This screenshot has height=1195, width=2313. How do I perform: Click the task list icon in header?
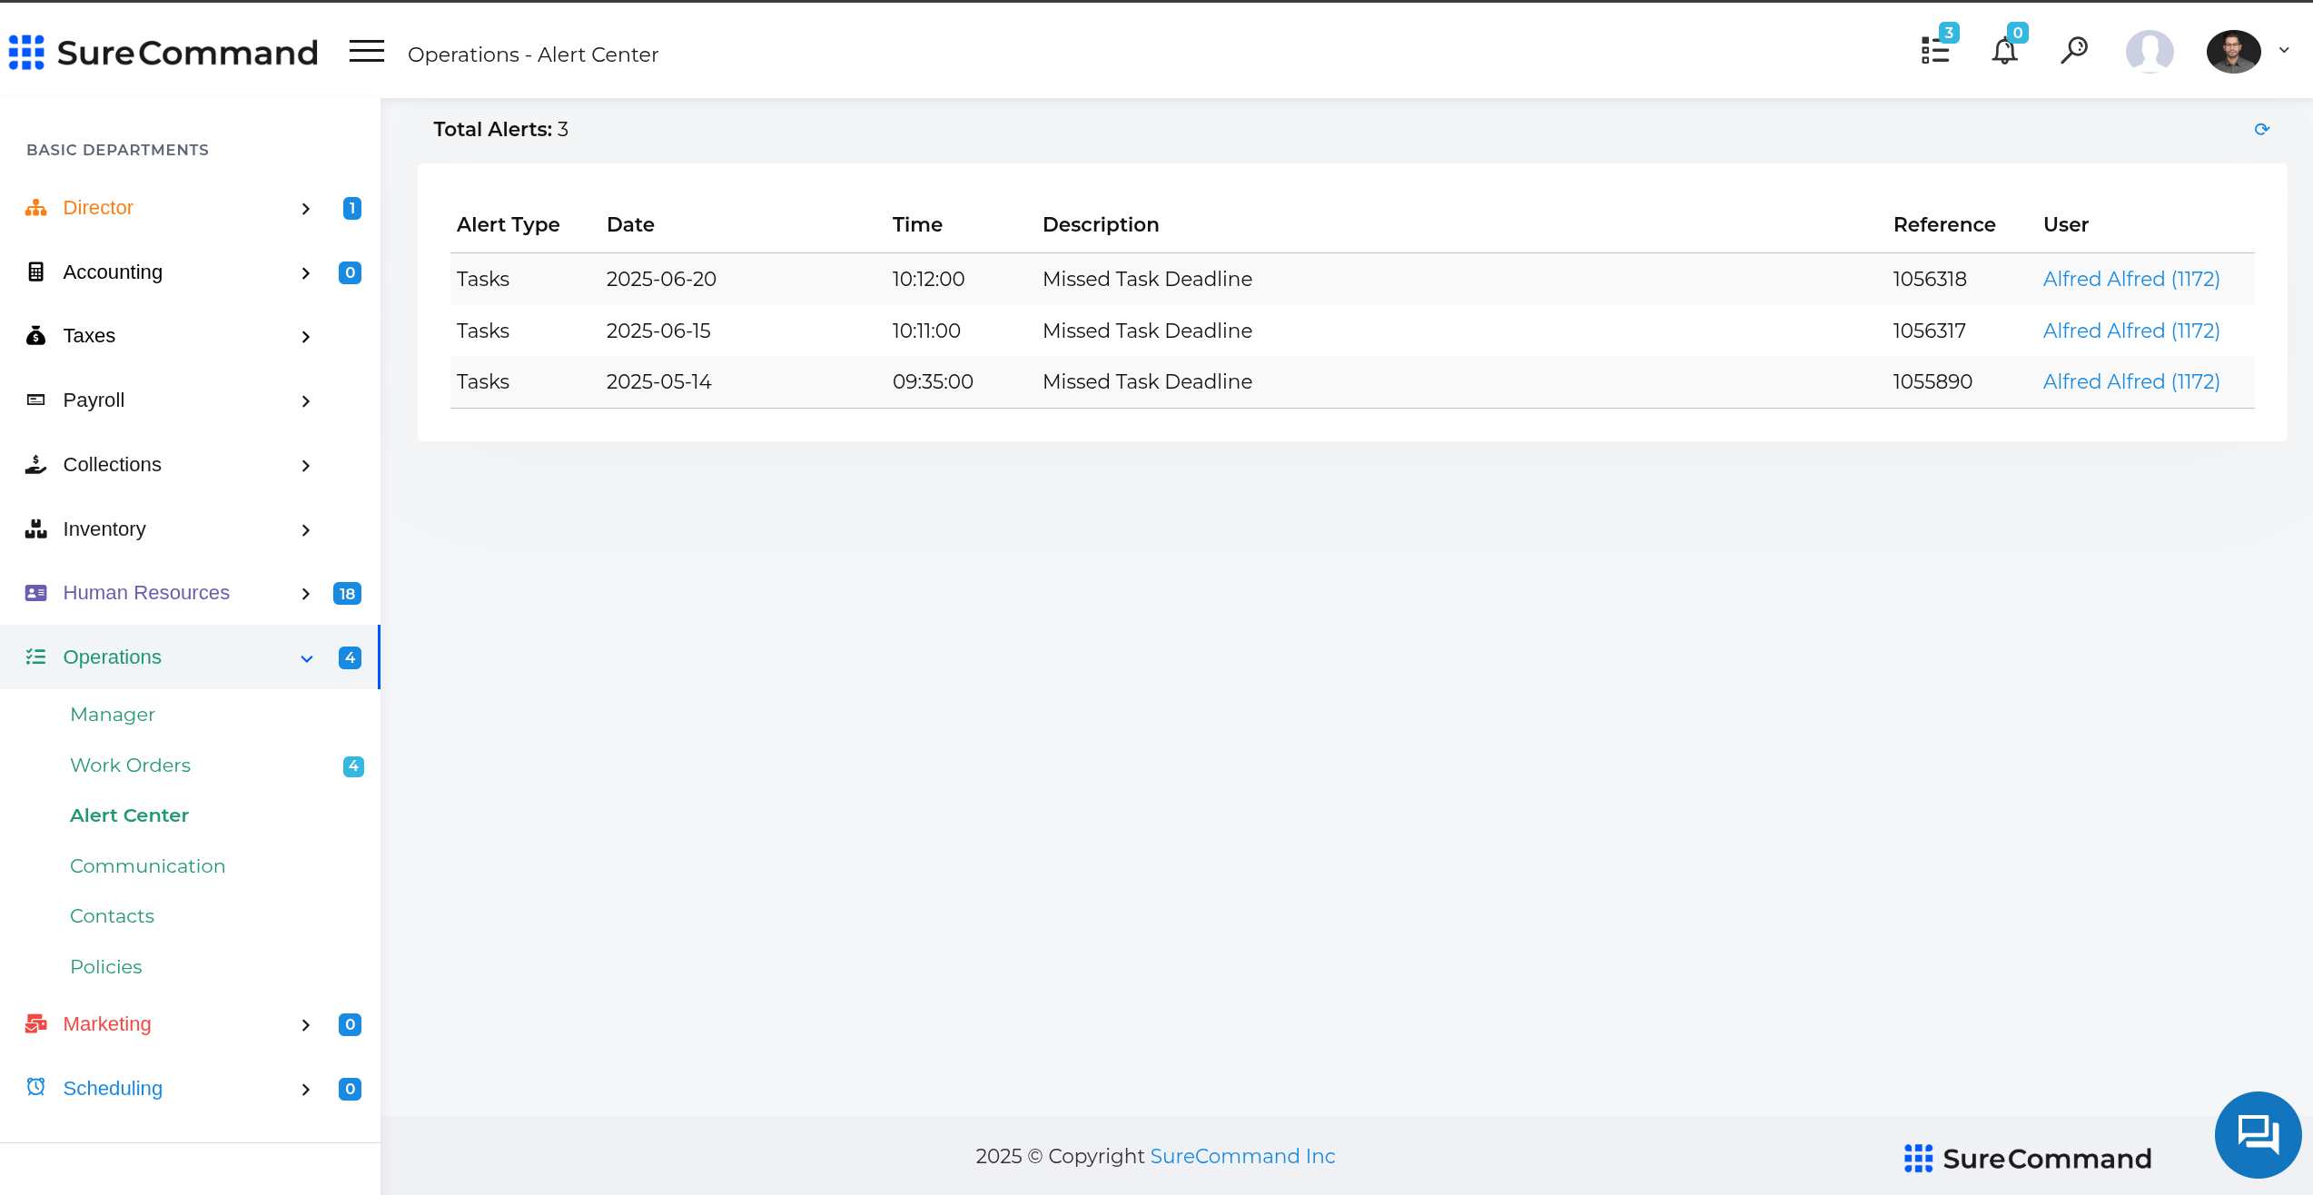pos(1934,51)
